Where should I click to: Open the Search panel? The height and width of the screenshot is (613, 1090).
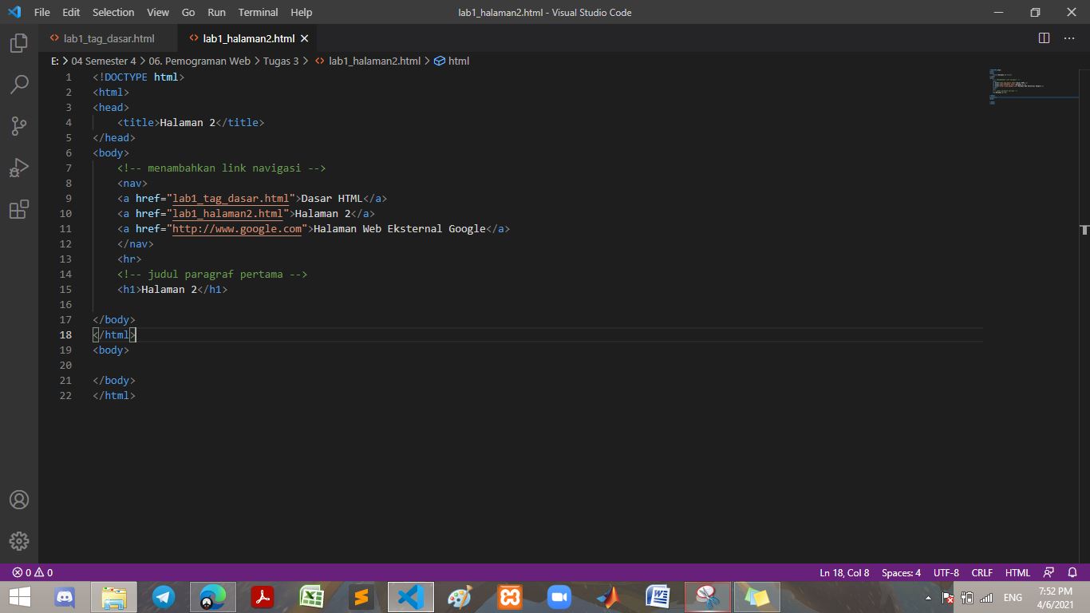(19, 84)
